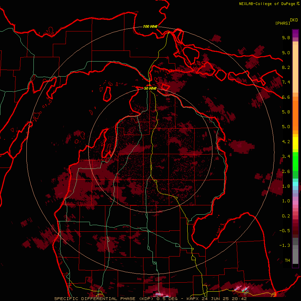
Task: Click the 9.8 value on the color scale
Action: (x=286, y=37)
